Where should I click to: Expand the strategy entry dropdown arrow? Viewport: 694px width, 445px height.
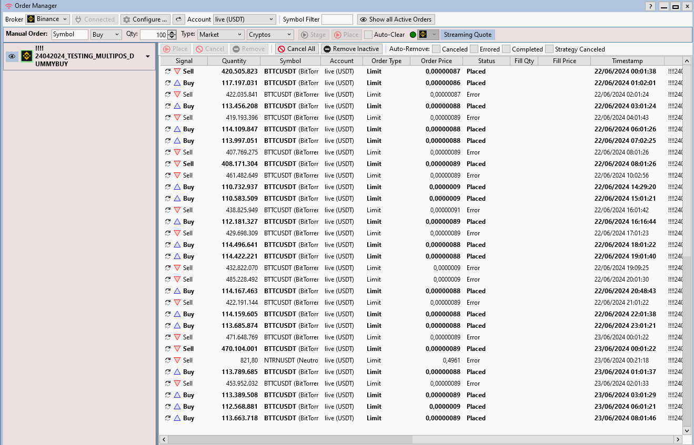(148, 56)
